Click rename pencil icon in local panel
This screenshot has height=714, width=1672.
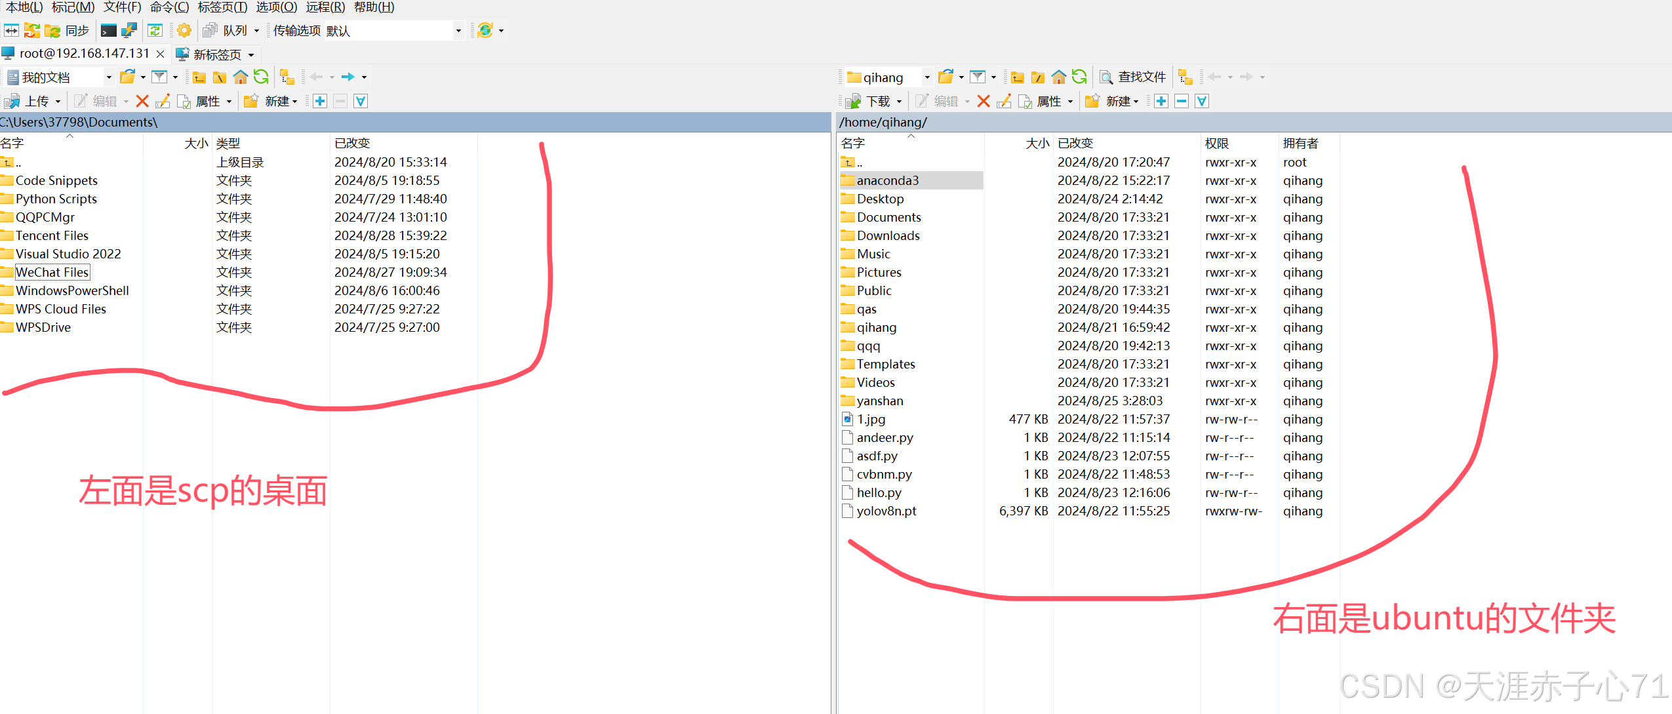click(163, 101)
